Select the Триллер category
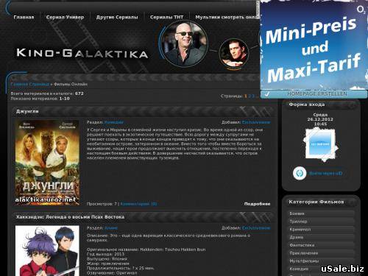The image size is (368, 276). point(321,222)
